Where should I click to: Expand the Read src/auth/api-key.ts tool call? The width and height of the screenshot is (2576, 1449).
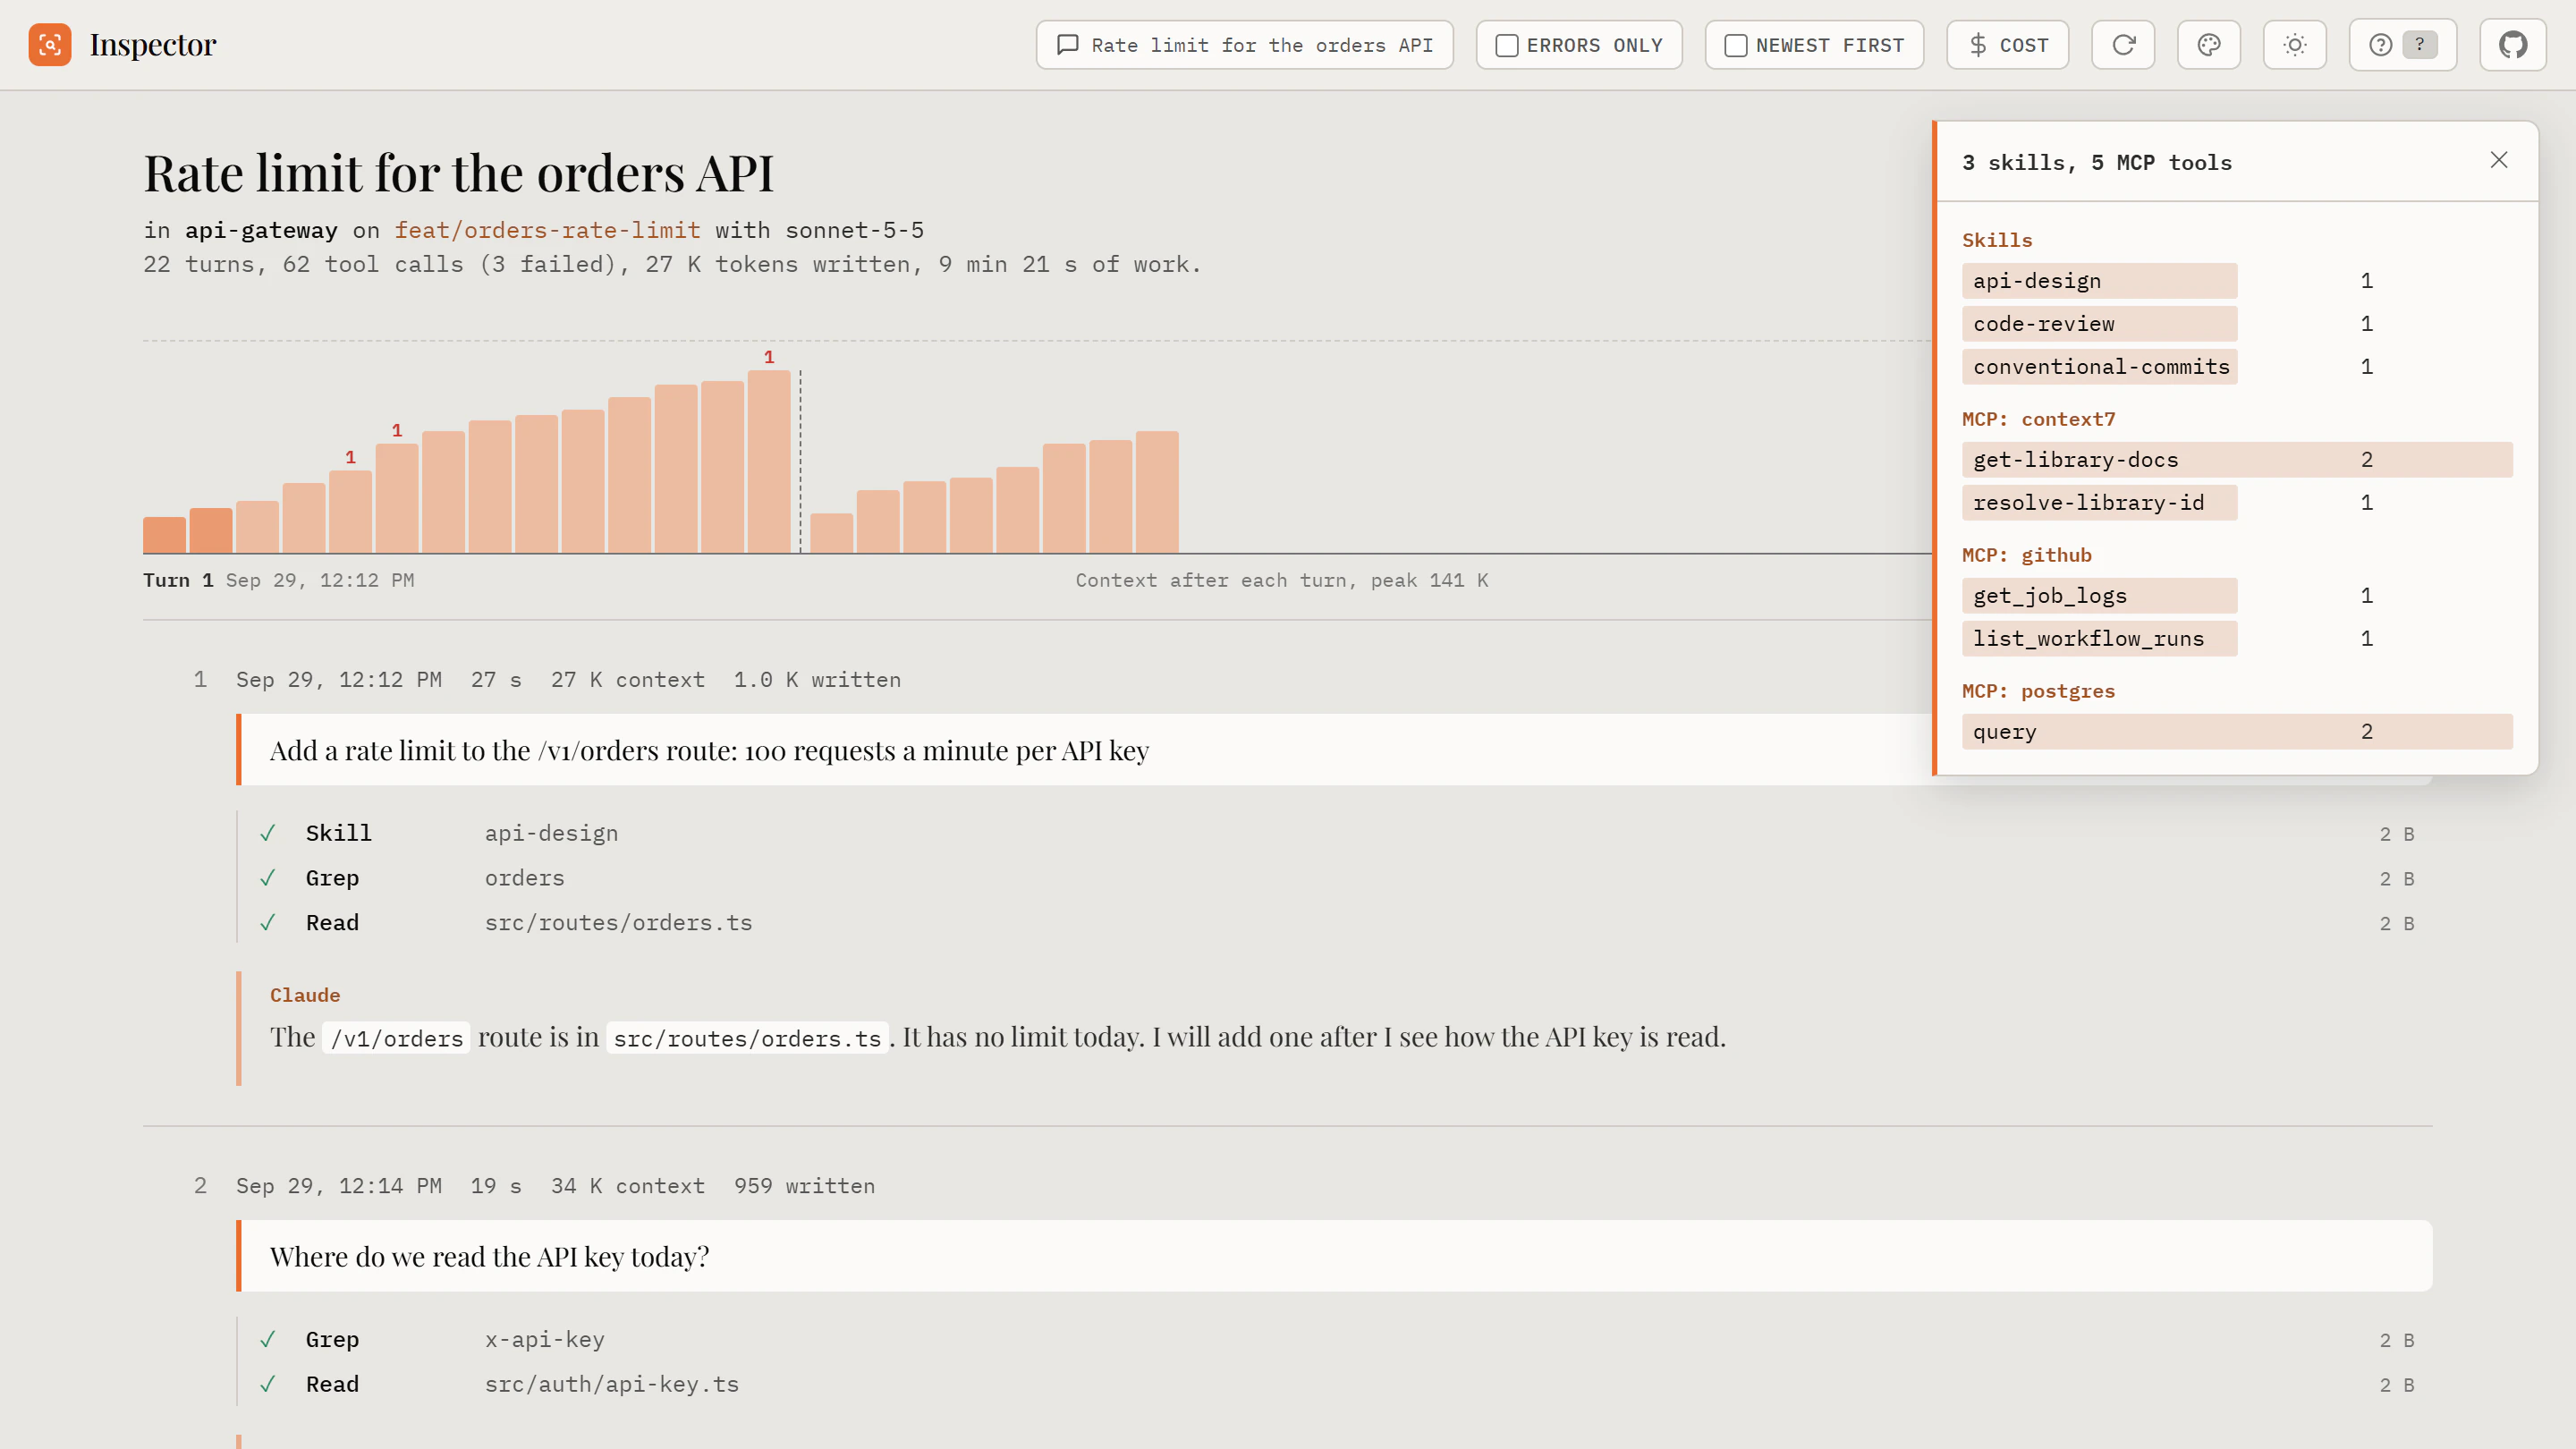coord(1336,1384)
